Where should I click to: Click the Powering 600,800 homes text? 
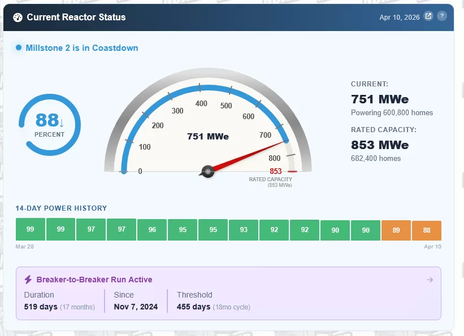pyautogui.click(x=392, y=113)
